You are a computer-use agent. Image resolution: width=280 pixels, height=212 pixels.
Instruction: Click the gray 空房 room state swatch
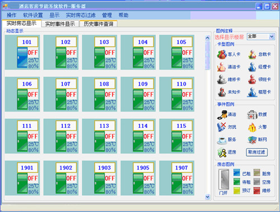tap(257, 182)
